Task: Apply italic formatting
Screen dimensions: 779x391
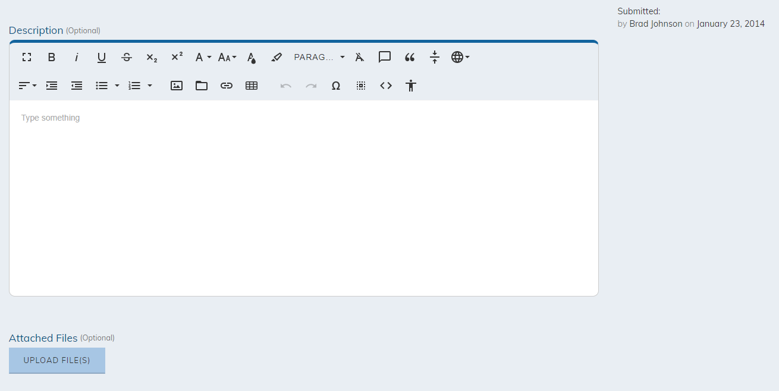Action: click(x=77, y=57)
